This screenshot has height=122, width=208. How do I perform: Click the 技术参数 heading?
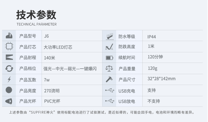(36, 15)
